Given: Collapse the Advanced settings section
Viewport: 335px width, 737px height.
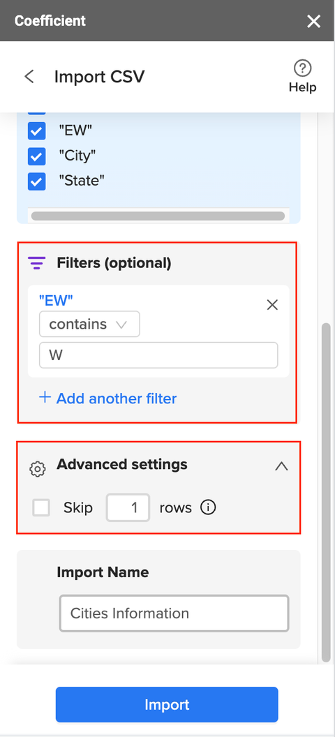Looking at the screenshot, I should tap(281, 466).
